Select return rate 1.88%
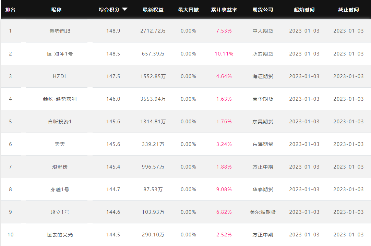This screenshot has height=246, width=371. click(x=224, y=167)
